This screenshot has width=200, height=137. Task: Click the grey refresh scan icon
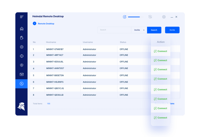pos(150,17)
